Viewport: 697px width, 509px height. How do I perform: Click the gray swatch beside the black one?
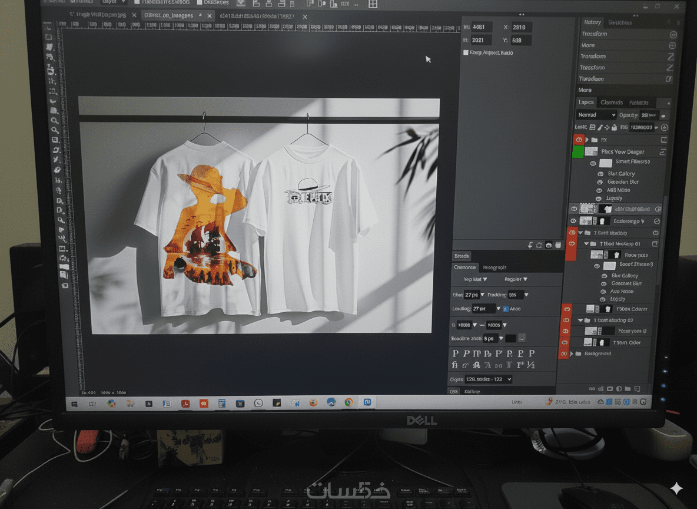tap(522, 338)
